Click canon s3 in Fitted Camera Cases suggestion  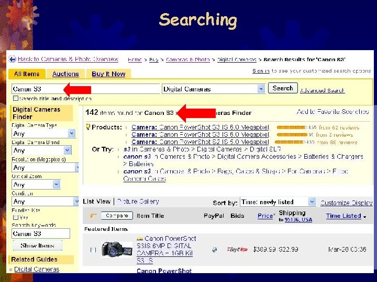[236, 175]
